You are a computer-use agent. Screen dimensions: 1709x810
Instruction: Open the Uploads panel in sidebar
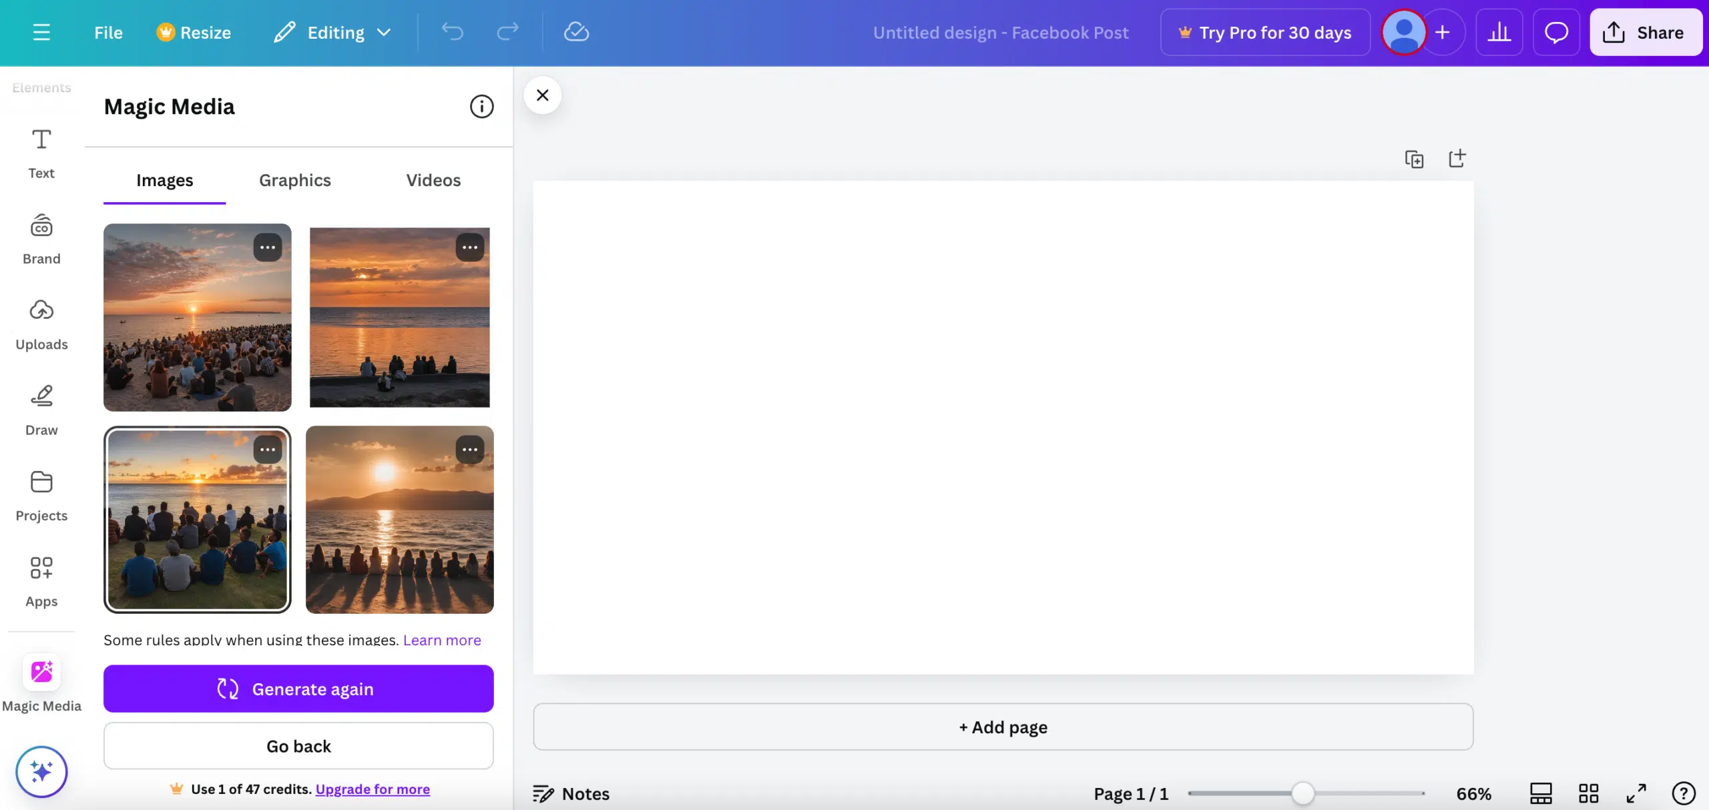[x=41, y=325]
